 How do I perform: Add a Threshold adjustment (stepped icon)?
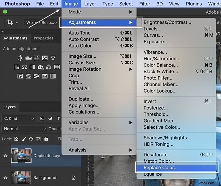click(37, 76)
